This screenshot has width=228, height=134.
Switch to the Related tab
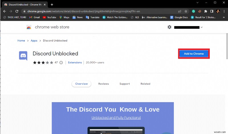tap(145, 84)
